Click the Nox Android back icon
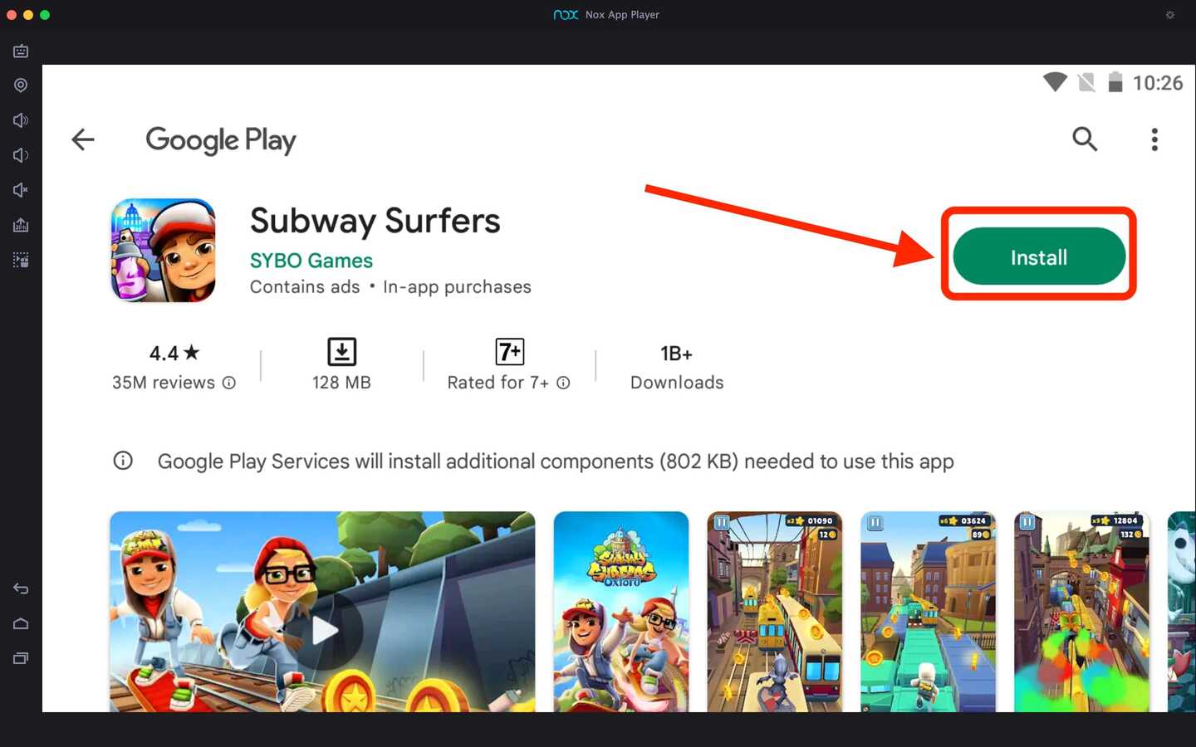Image resolution: width=1196 pixels, height=747 pixels. tap(21, 588)
